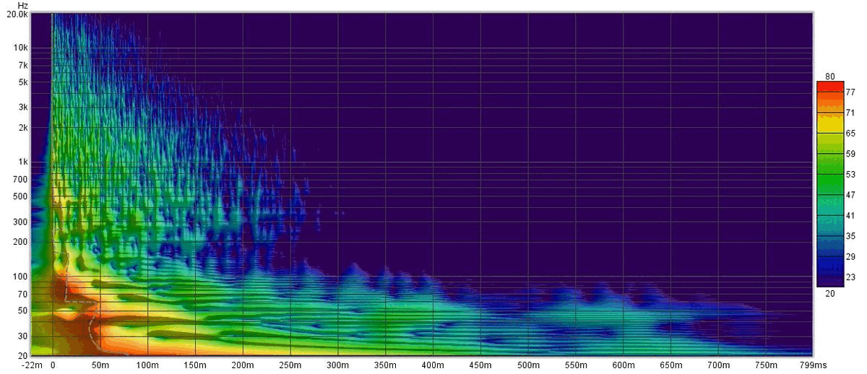Click the Hz unit label atop the axis
The height and width of the screenshot is (374, 867).
(21, 5)
